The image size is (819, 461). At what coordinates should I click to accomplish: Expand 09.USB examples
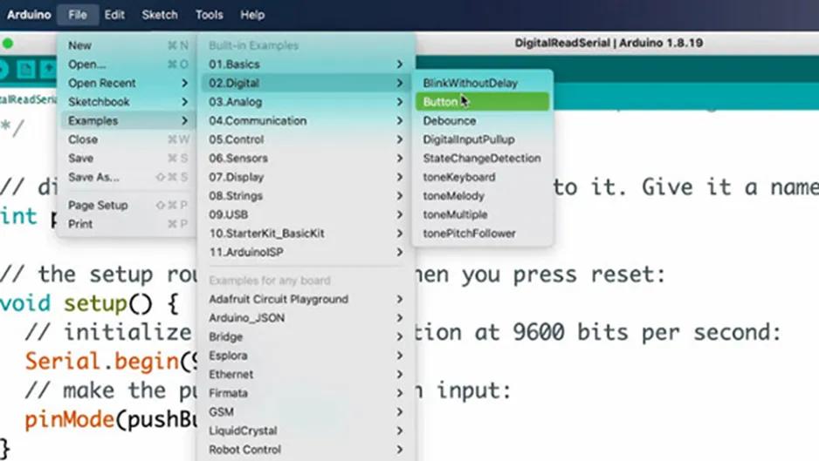coord(306,214)
